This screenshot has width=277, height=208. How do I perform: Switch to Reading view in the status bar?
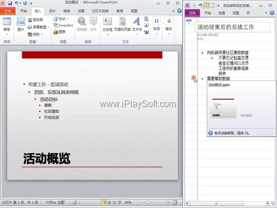[114, 202]
